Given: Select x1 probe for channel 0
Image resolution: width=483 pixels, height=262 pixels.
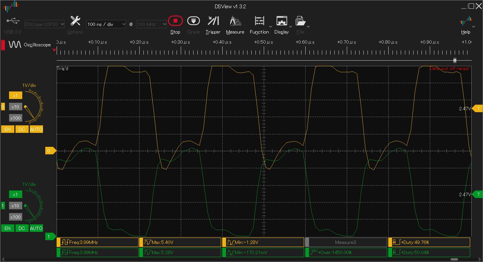Looking at the screenshot, I should pyautogui.click(x=15, y=96).
